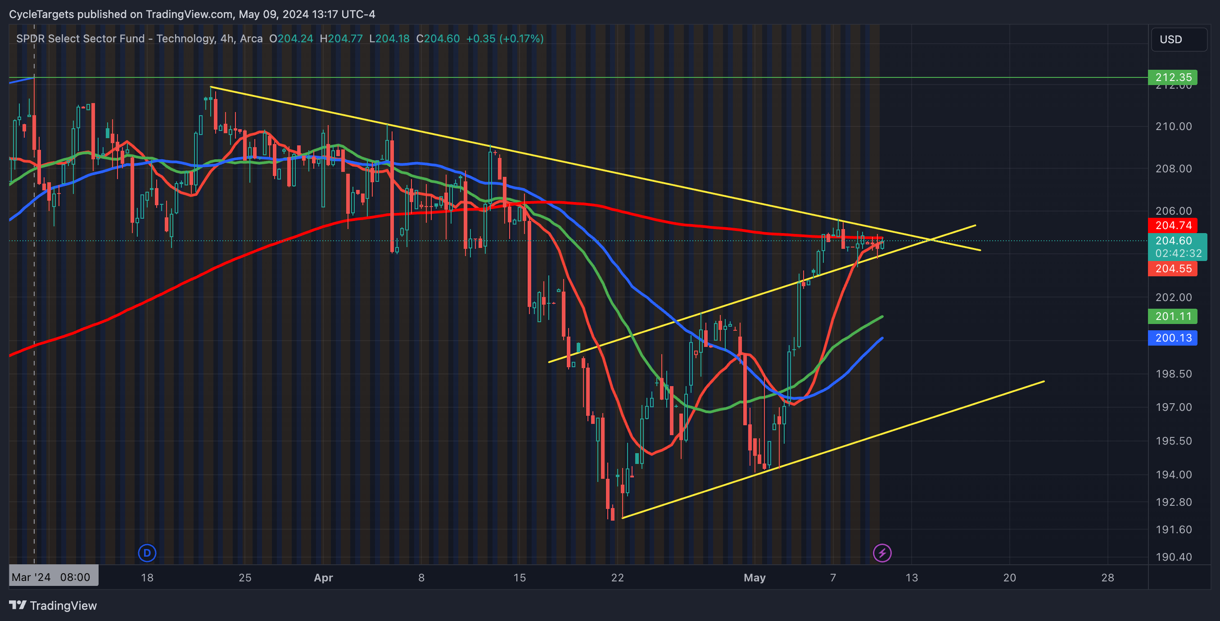Viewport: 1220px width, 621px height.
Task: Click the low value L204.18 in header
Action: [x=389, y=39]
